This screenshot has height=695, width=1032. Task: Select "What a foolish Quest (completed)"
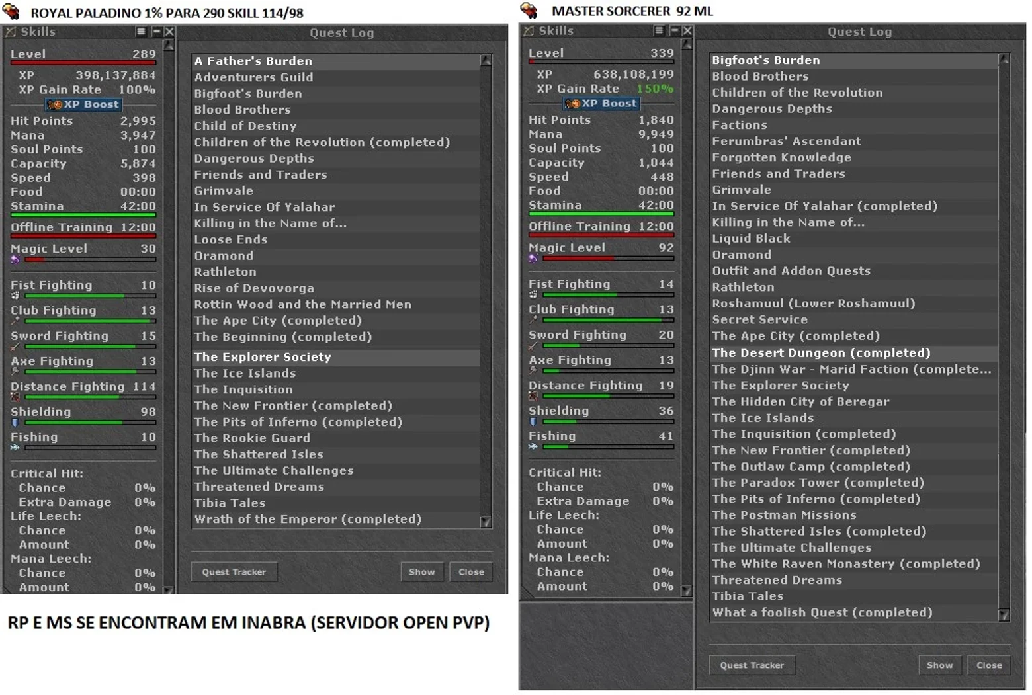(854, 612)
